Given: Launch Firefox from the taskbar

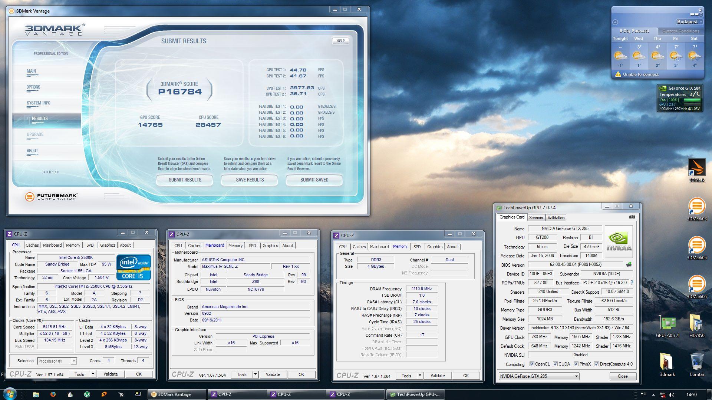Looking at the screenshot, I should pos(53,394).
